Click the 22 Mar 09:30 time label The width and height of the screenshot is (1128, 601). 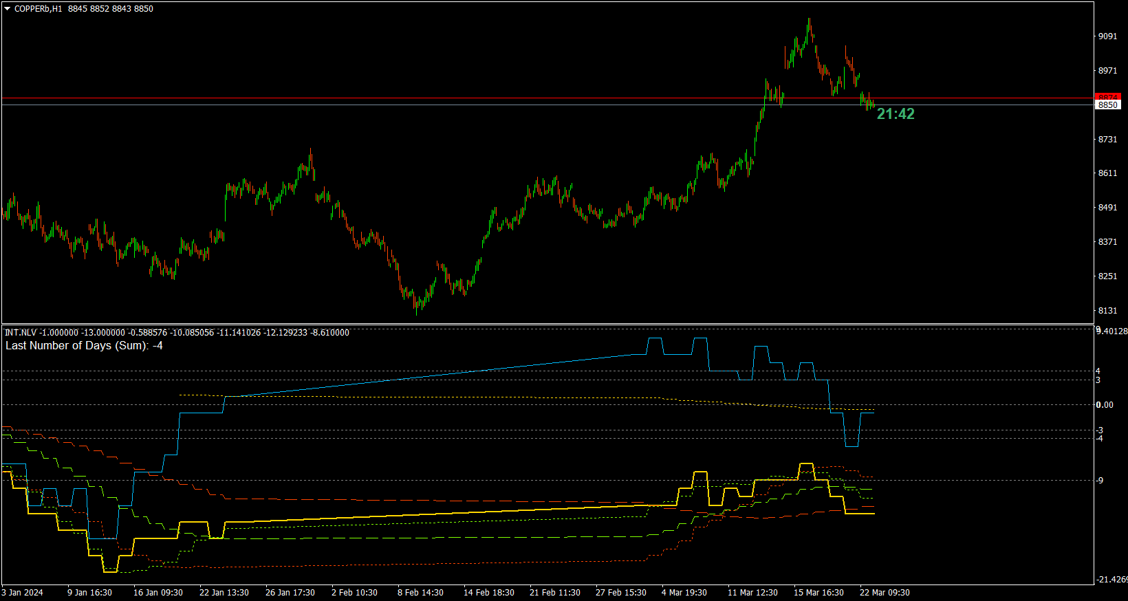pyautogui.click(x=885, y=593)
